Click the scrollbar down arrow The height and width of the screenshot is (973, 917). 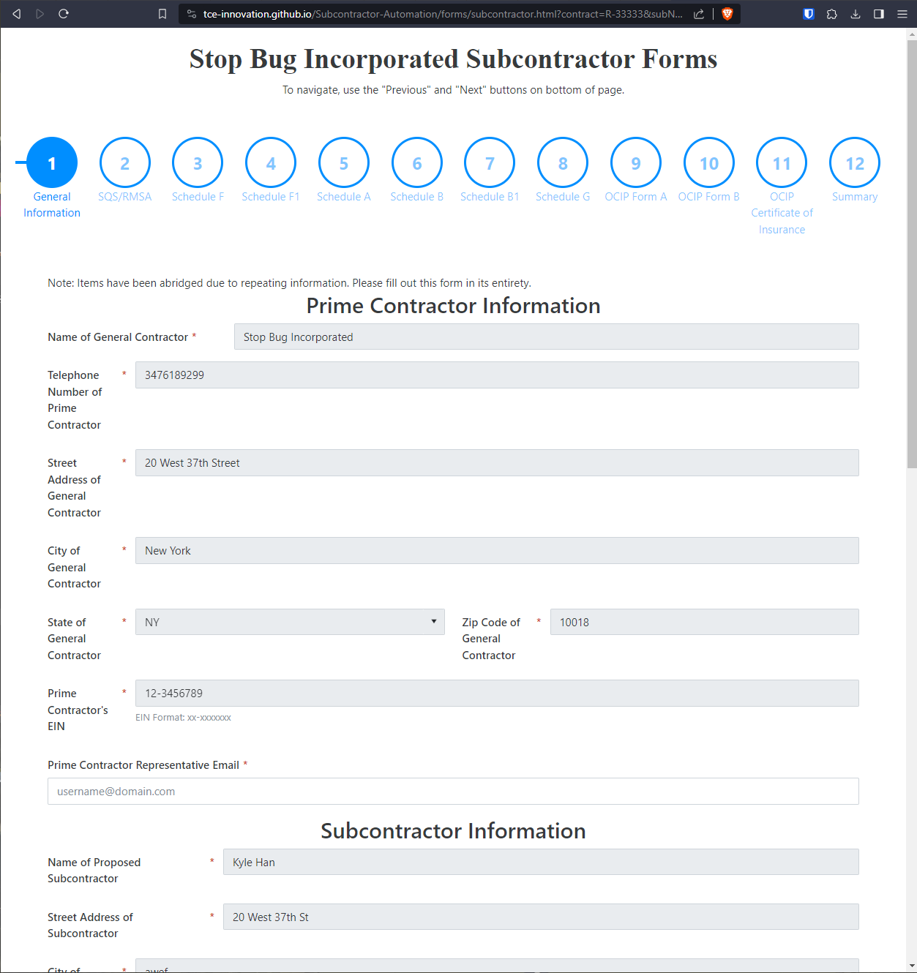tap(912, 966)
